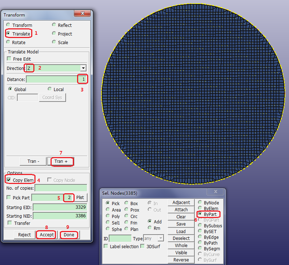This screenshot has width=289, height=265.
Task: Close the Sel. Nodes dialog
Action: [x=215, y=192]
